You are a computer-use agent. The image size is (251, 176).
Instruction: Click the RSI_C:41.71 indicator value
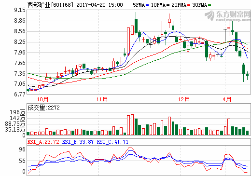tap(112, 142)
